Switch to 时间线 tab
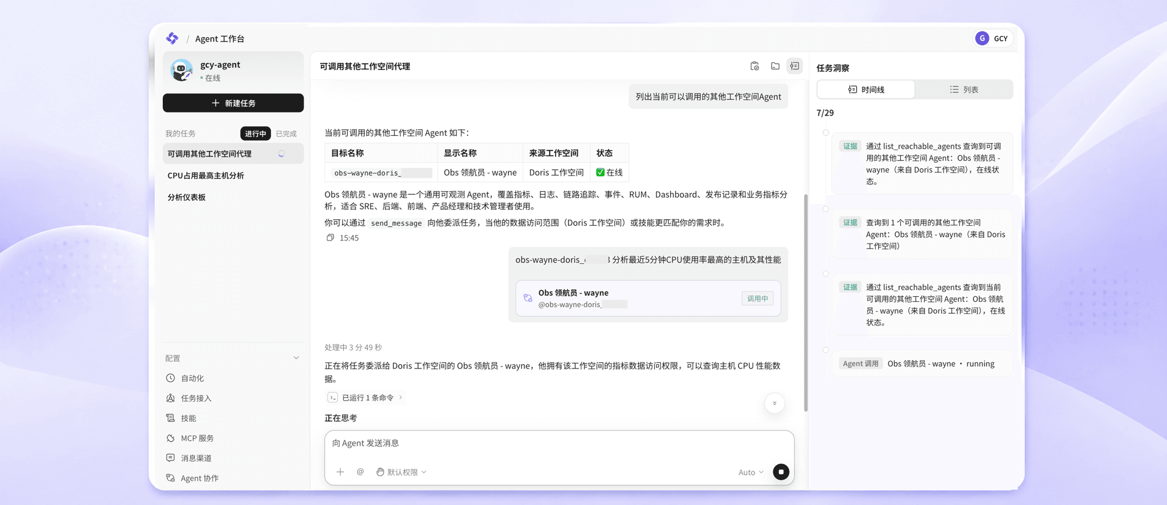Screen dimensions: 1167x505 click(x=866, y=89)
